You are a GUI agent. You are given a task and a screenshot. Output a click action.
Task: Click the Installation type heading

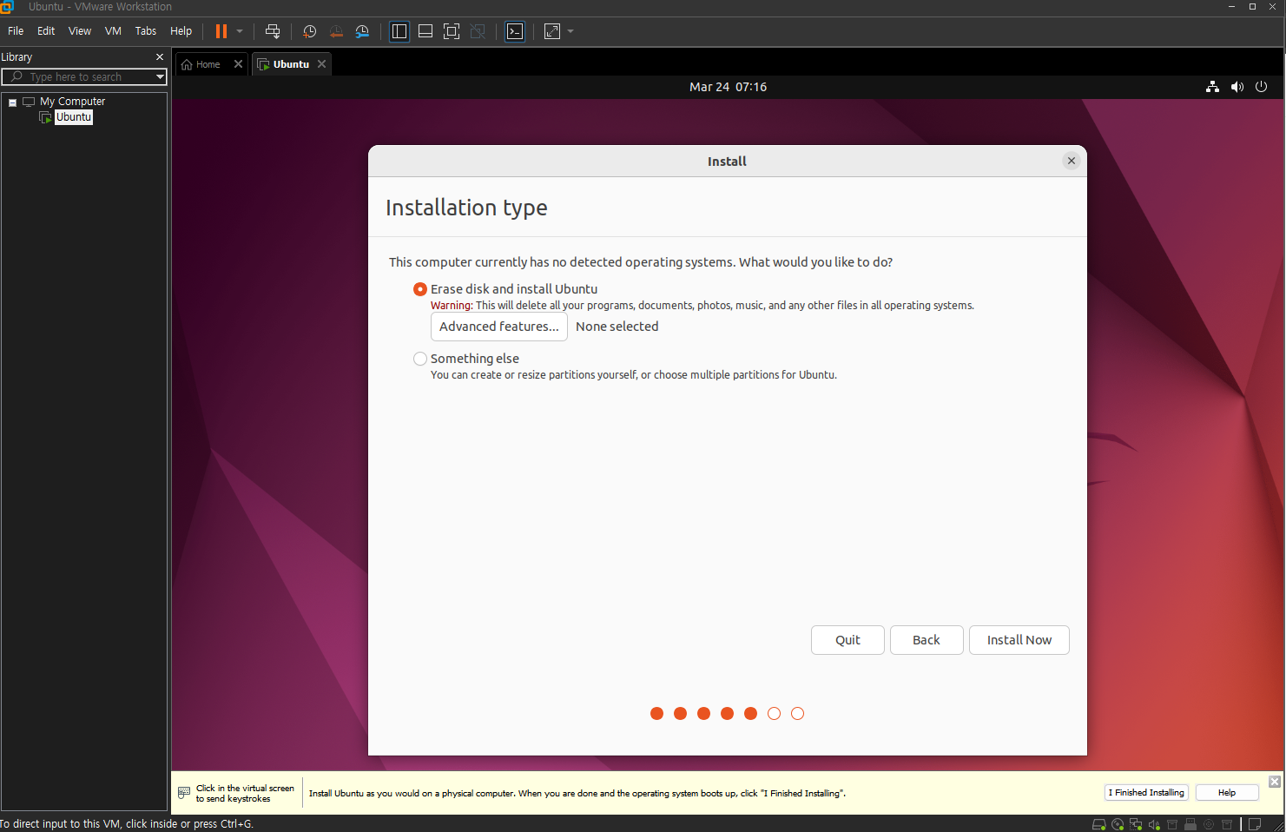[466, 208]
